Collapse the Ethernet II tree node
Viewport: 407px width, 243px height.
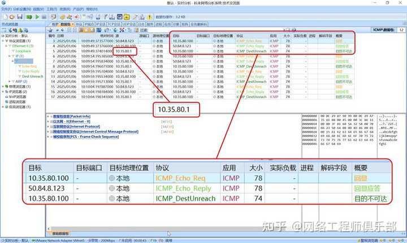(x=7, y=46)
